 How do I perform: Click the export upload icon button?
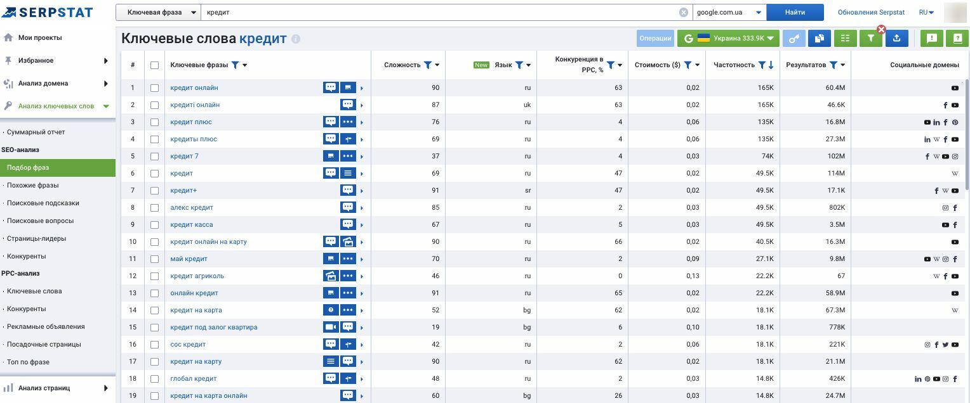tap(896, 38)
